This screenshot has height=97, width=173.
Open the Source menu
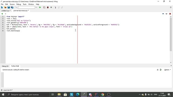pyautogui.click(x=12, y=4)
